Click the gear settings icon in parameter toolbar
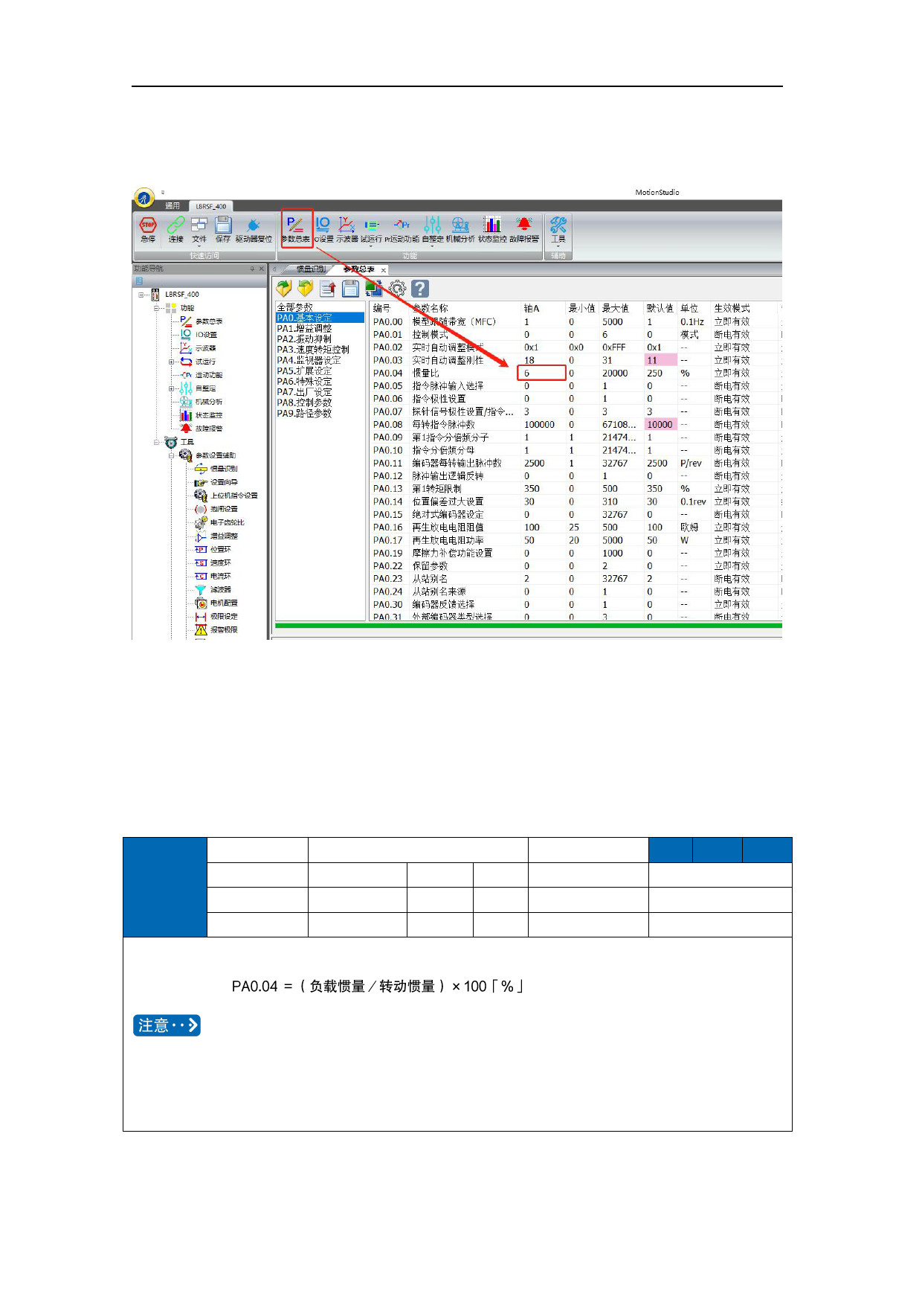The image size is (922, 1305). coord(397,289)
